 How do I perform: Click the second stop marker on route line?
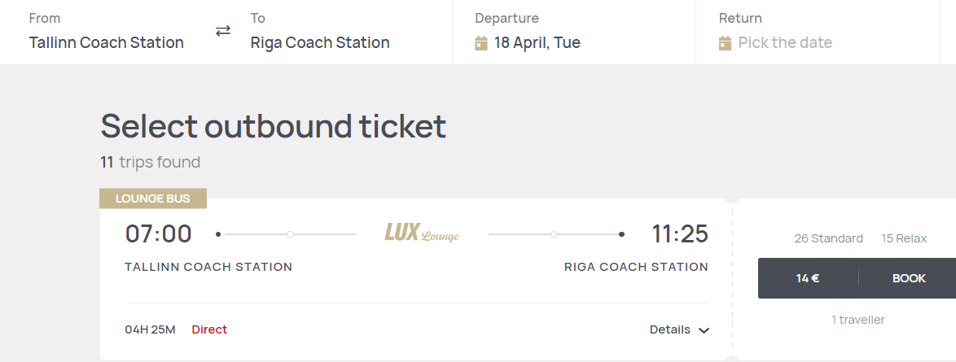pos(554,234)
